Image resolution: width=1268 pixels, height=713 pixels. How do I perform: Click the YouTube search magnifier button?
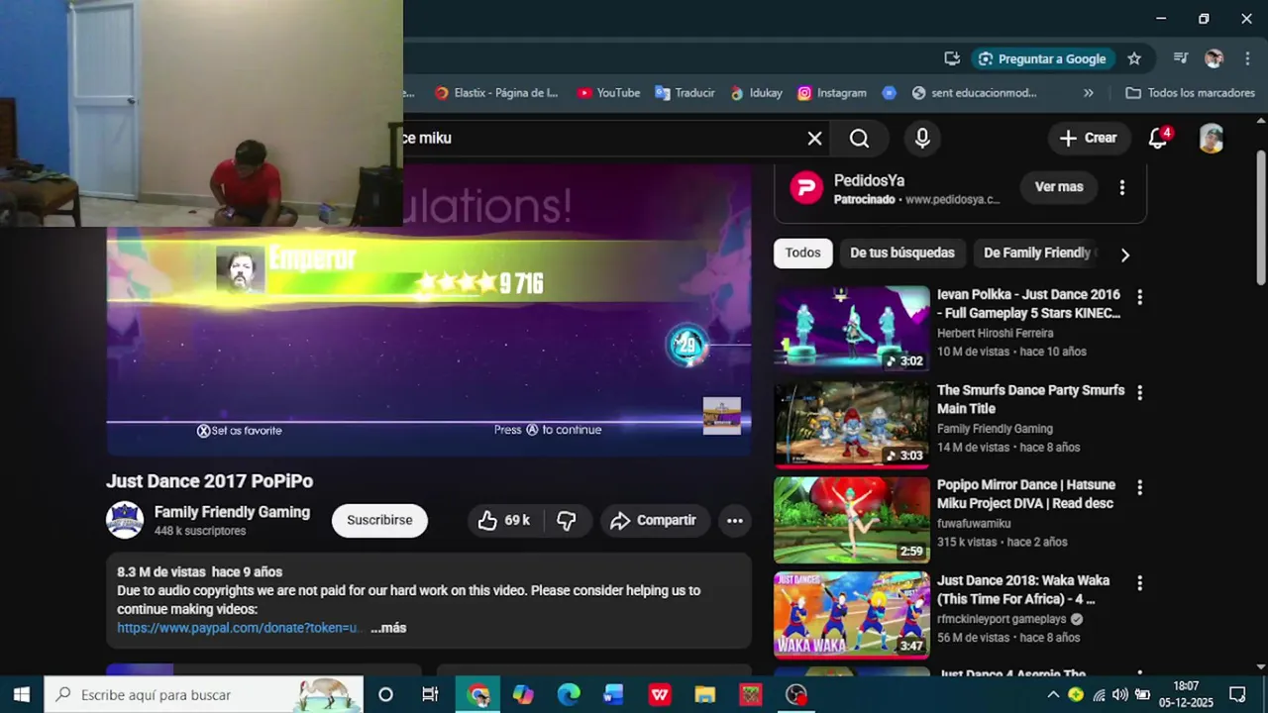[x=859, y=139]
